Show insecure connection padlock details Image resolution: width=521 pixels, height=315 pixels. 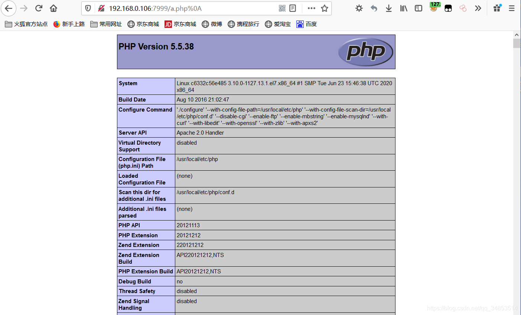101,8
